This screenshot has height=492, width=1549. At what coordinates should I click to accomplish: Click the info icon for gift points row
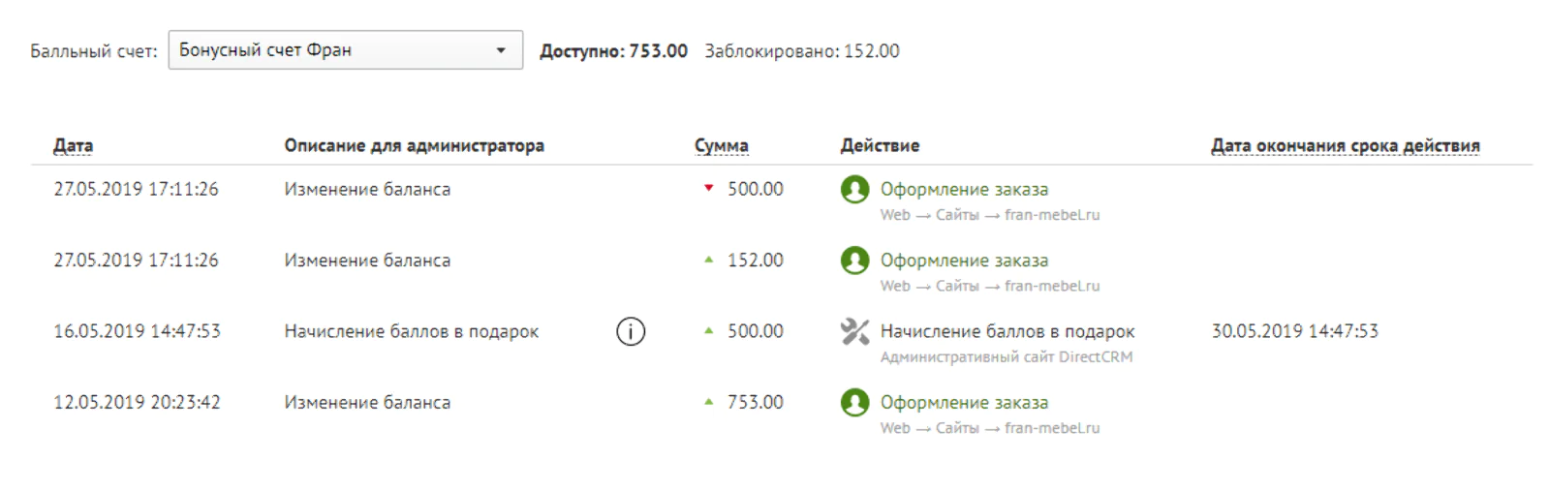[x=631, y=332]
